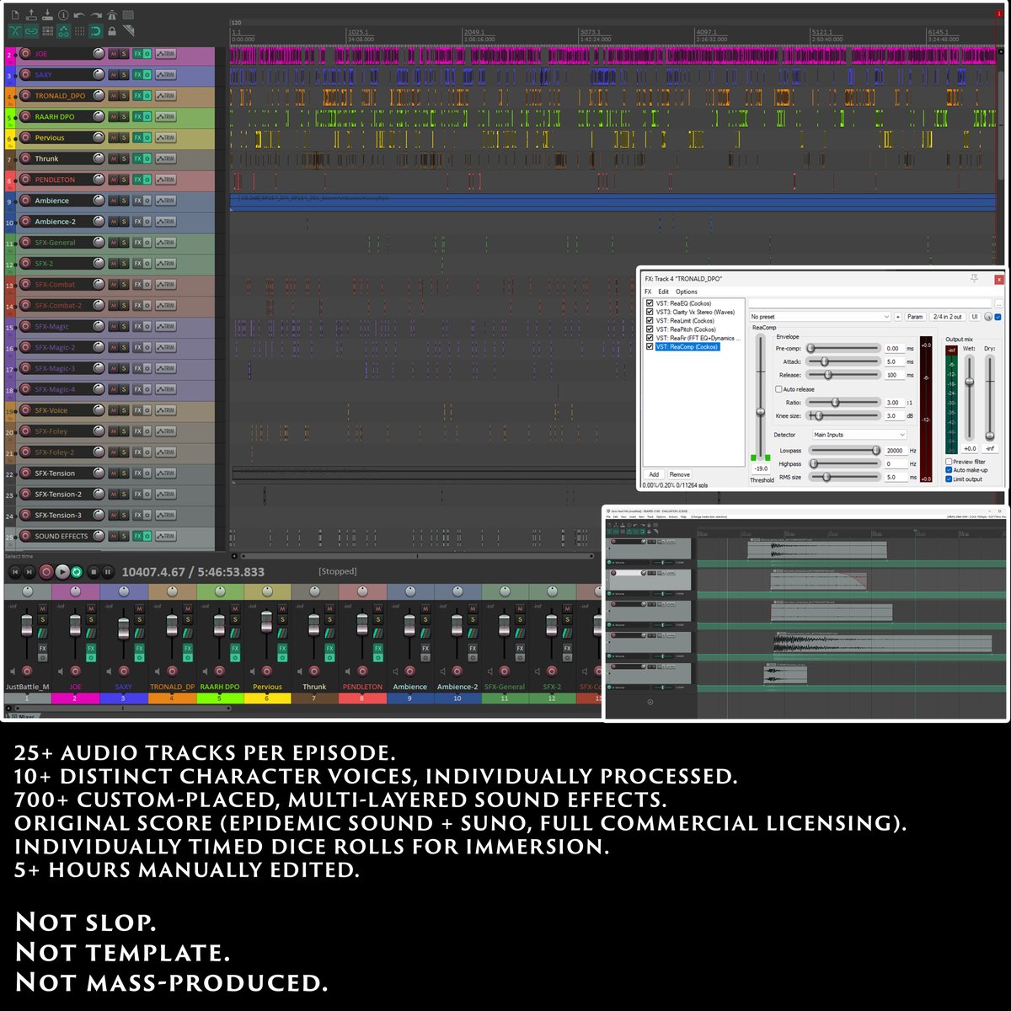Uncheck the Auto make-up checkbox
This screenshot has width=1011, height=1011.
click(x=949, y=470)
